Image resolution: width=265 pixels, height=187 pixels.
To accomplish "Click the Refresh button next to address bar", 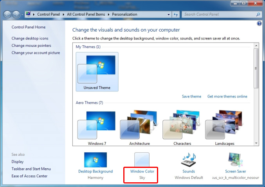I will coord(176,14).
